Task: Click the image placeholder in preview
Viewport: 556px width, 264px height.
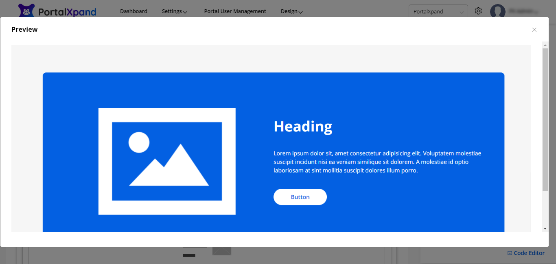Action: [167, 161]
